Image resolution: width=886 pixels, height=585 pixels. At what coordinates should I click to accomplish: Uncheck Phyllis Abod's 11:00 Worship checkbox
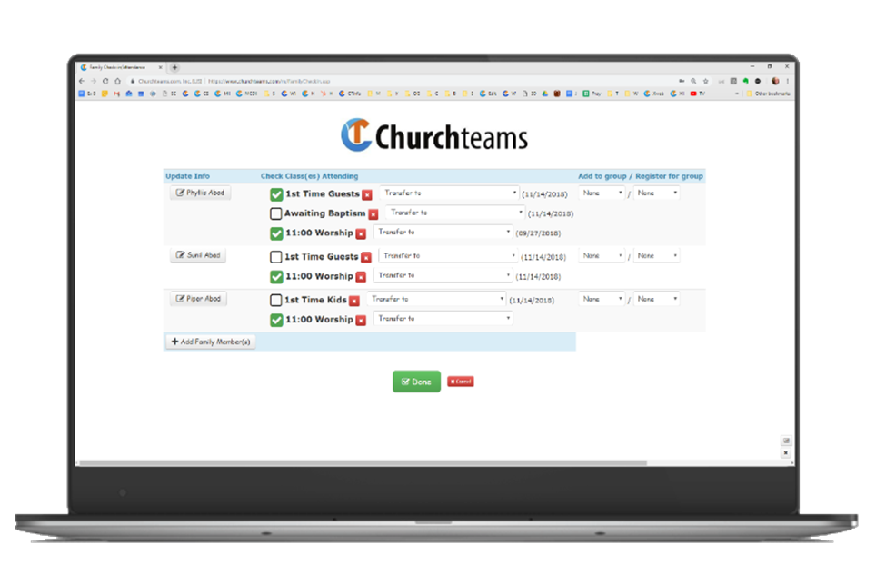point(276,233)
